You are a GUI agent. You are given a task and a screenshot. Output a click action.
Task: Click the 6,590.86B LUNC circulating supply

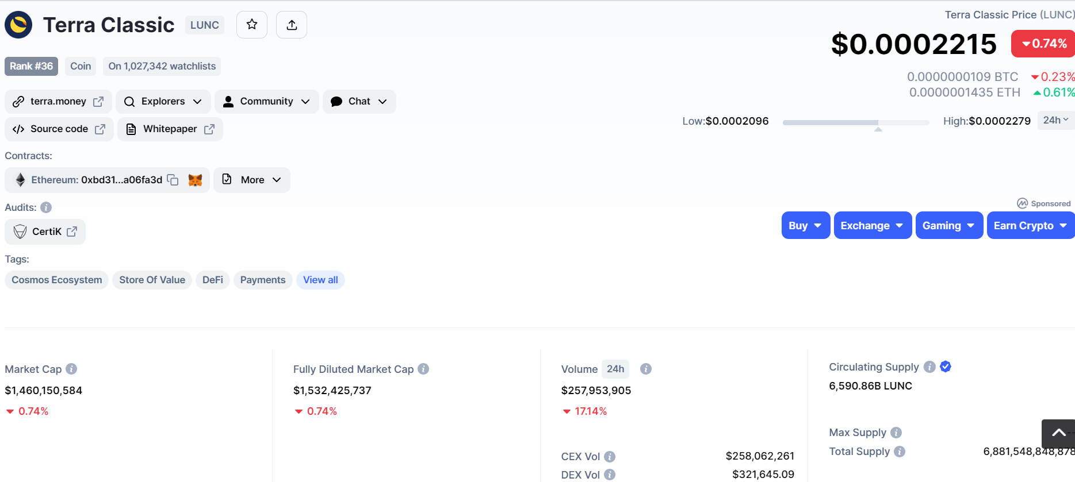pyautogui.click(x=871, y=386)
